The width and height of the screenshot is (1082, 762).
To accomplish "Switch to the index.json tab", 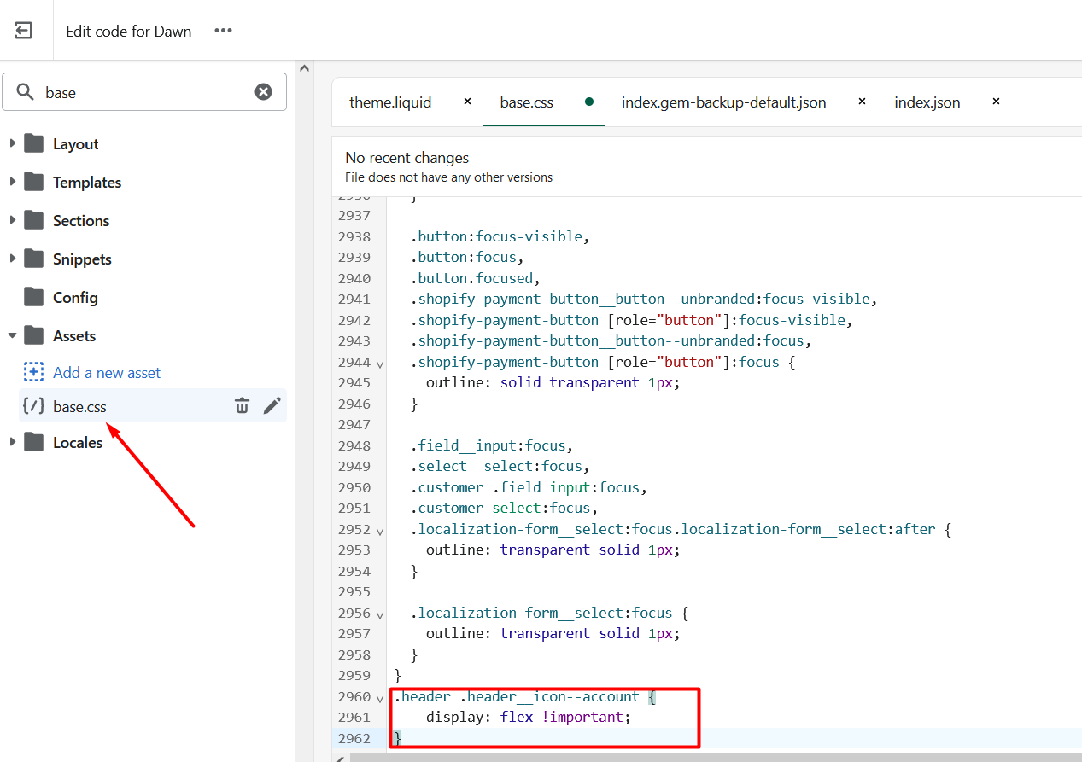I will click(x=927, y=102).
